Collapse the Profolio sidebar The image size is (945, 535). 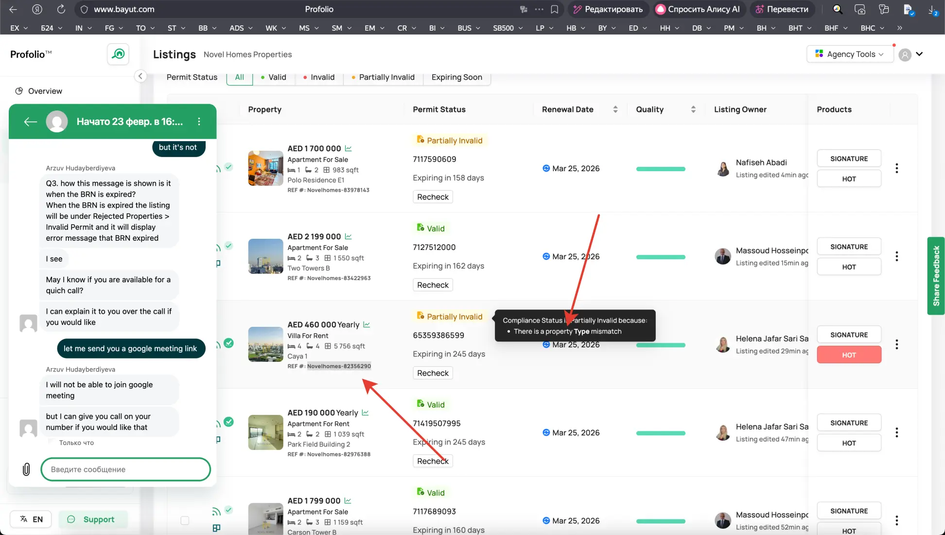pyautogui.click(x=140, y=76)
